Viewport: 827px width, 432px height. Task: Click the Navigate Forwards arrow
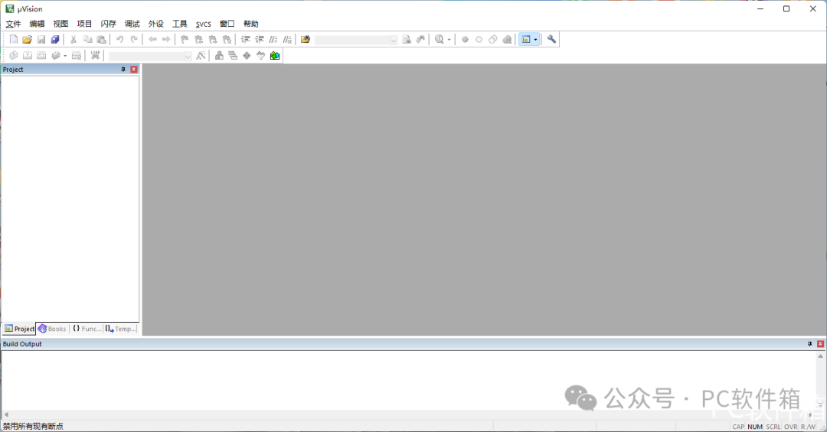tap(166, 40)
